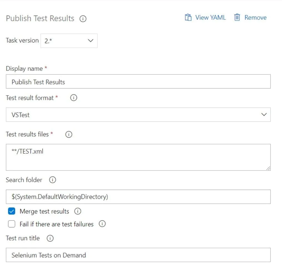Viewport: 282px width, 271px height.
Task: Click the clipboard icon beside View YAML
Action: (x=188, y=17)
